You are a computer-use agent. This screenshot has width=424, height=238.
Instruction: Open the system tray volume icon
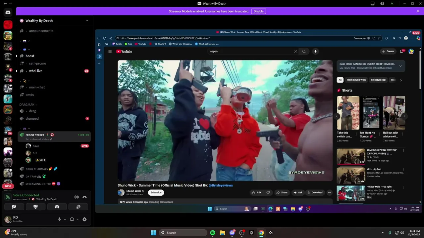402,233
